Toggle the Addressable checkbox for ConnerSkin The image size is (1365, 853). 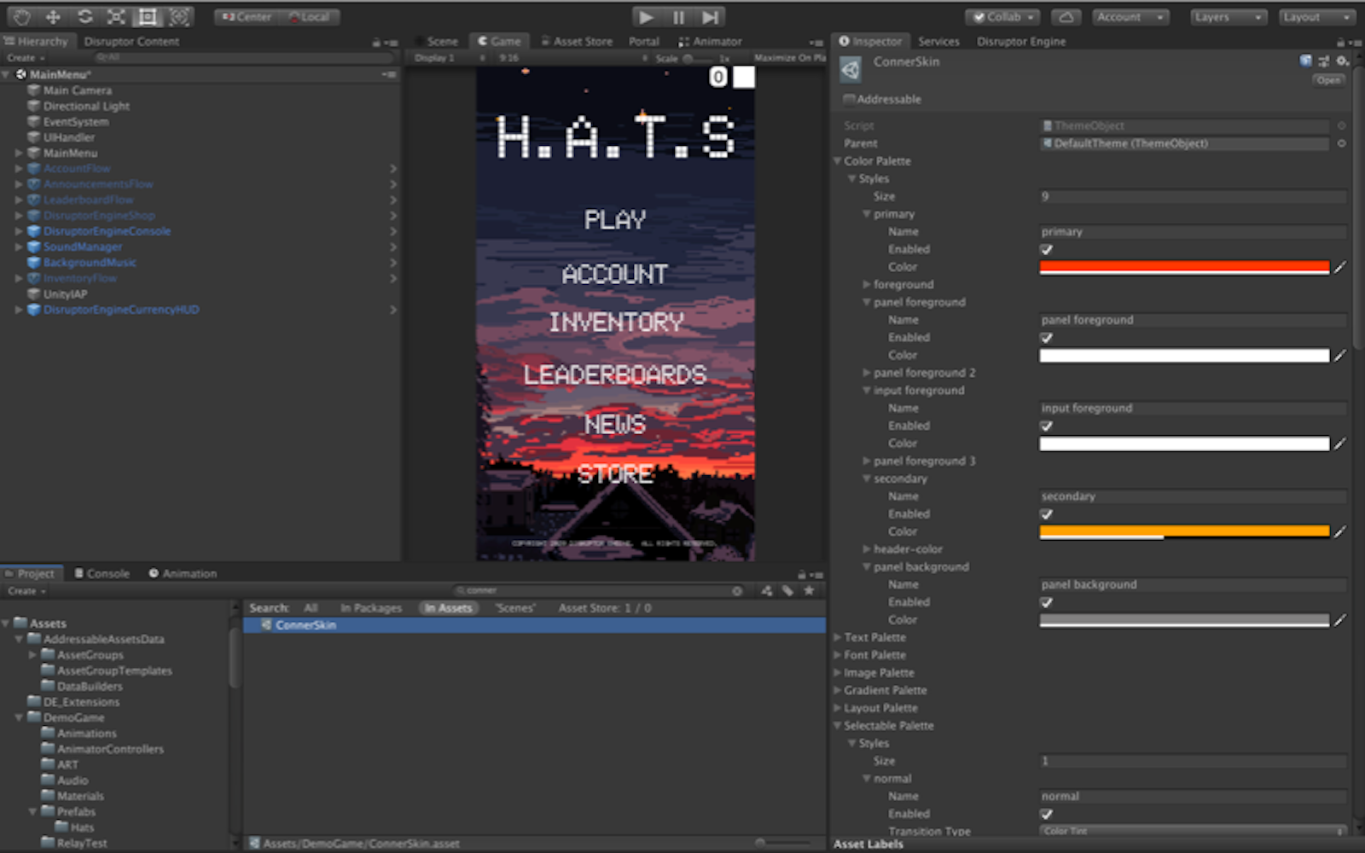(x=848, y=99)
